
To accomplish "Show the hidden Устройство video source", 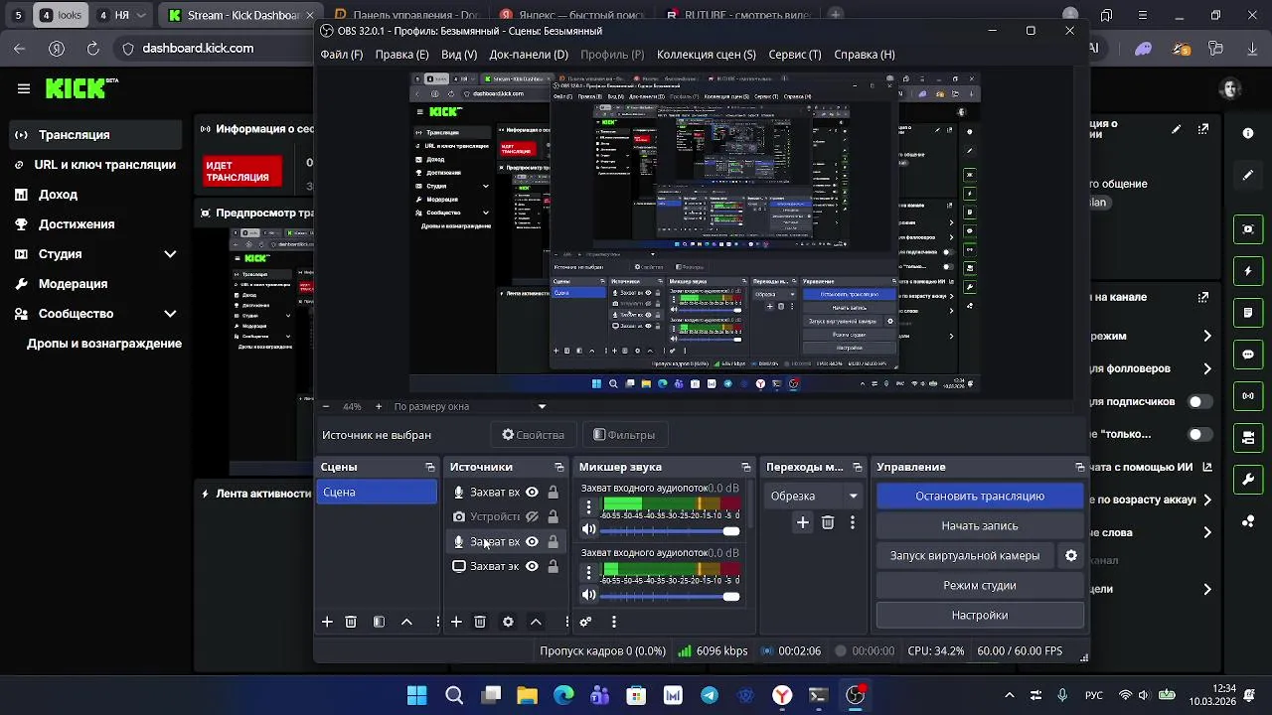I will 532,516.
